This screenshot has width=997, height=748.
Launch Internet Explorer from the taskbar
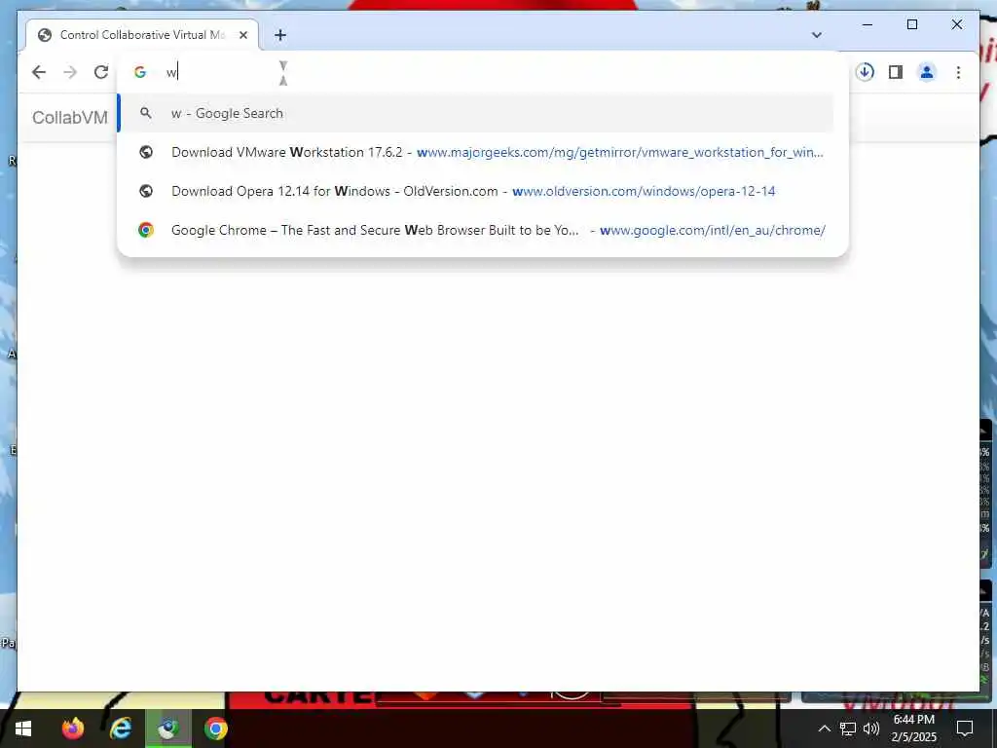(x=120, y=729)
